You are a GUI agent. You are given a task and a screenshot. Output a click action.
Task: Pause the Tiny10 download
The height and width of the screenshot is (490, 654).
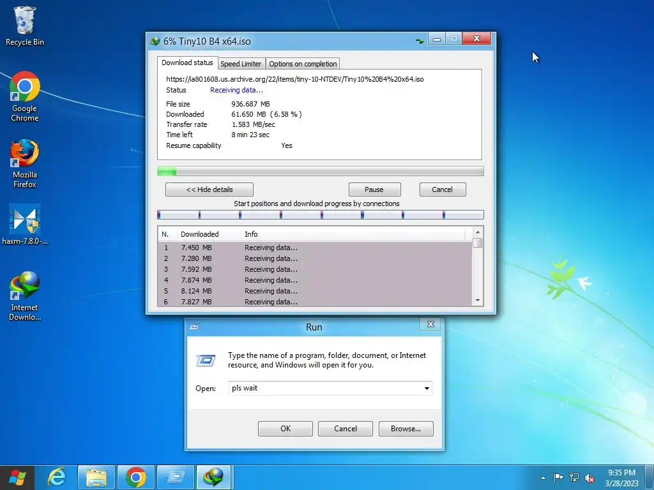coord(374,189)
